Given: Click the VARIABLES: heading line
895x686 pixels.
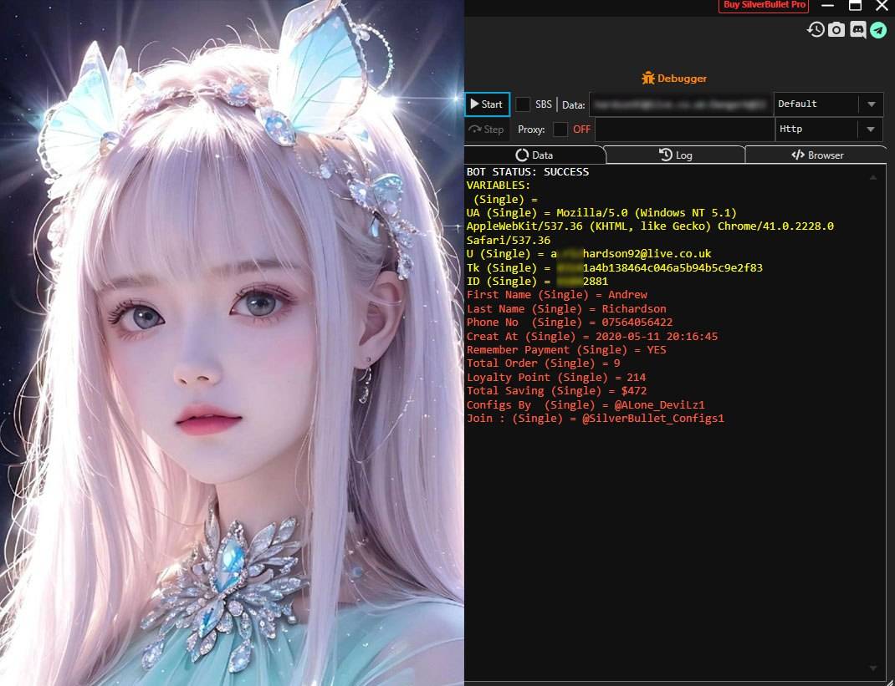Looking at the screenshot, I should click(499, 185).
